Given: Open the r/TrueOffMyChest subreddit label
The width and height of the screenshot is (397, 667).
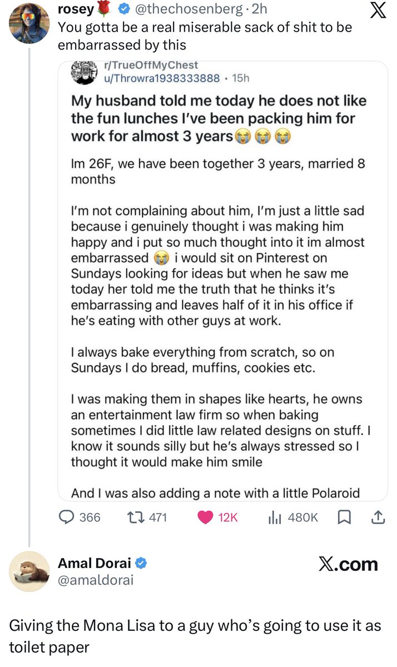Looking at the screenshot, I should point(147,66).
